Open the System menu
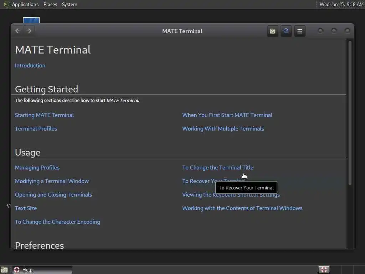 [70, 4]
